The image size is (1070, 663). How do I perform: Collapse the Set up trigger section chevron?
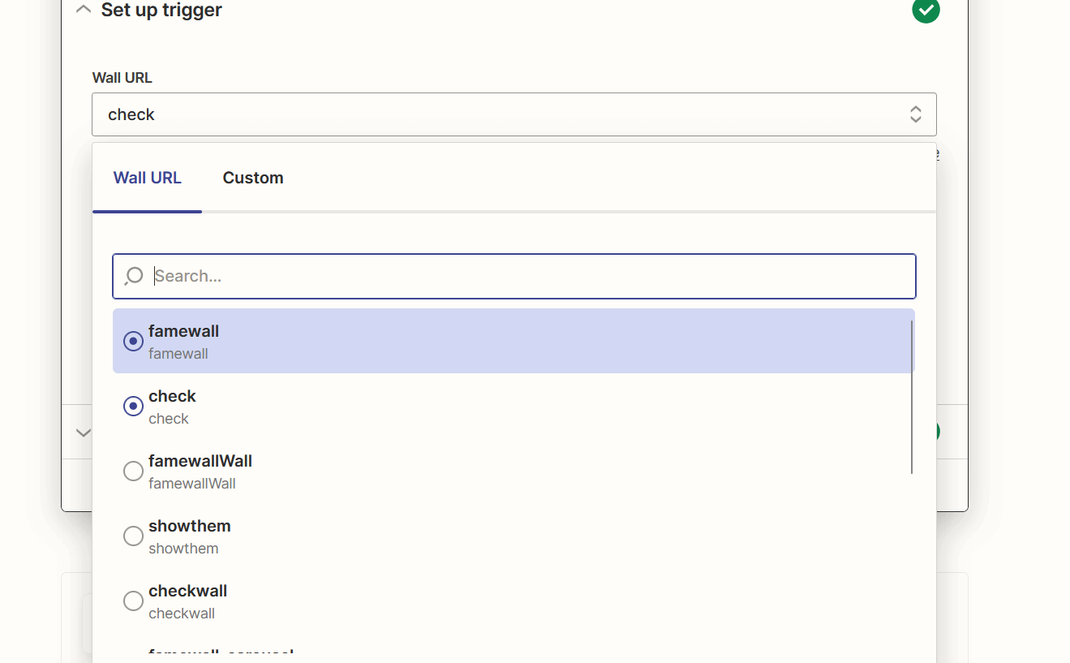coord(83,10)
